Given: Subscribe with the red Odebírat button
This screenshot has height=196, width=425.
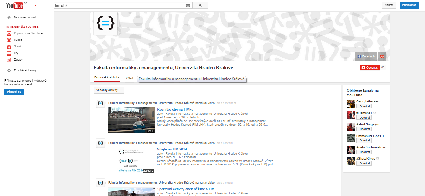Looking at the screenshot, I should click(x=370, y=68).
